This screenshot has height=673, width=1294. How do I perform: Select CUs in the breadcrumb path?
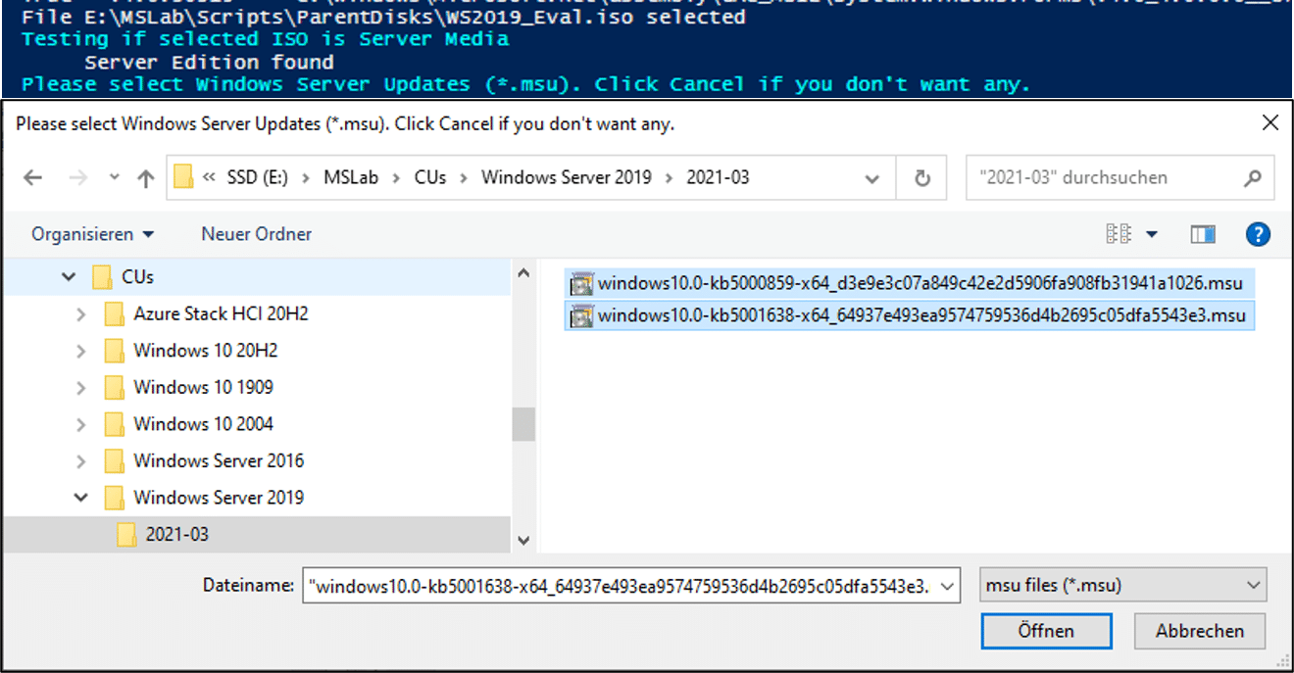click(x=429, y=177)
